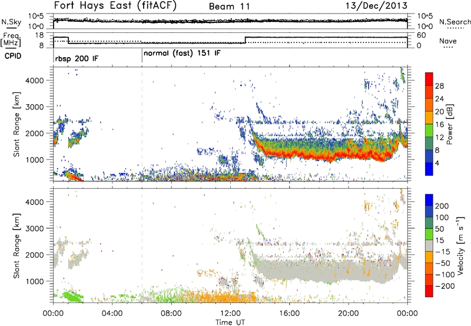Click the Velocity panel's 'Slant Range [km]' axis title

click(x=16, y=246)
